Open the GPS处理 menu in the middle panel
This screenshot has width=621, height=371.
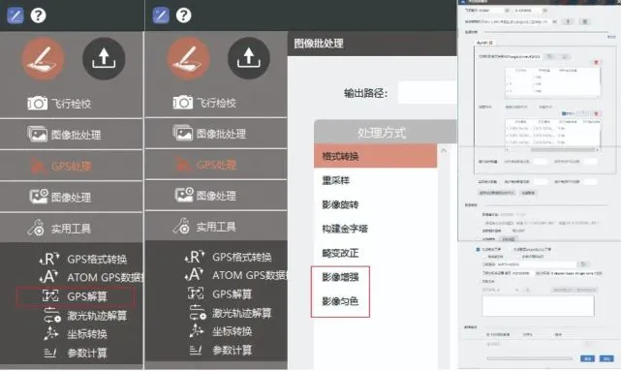(x=216, y=165)
